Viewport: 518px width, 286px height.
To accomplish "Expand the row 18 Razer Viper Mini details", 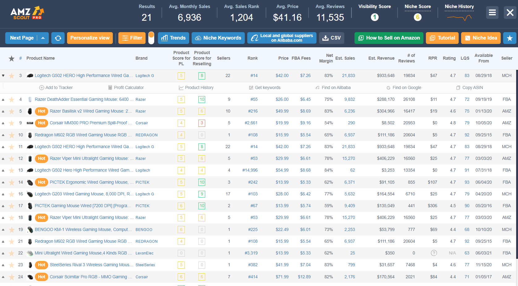I will tap(3, 218).
